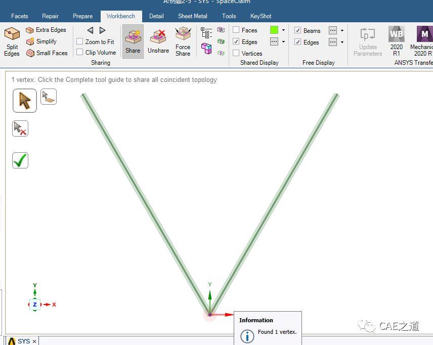Viewport: 433px width, 345px height.
Task: Launch Mechanical 2020 R1 transfer
Action: point(421,41)
